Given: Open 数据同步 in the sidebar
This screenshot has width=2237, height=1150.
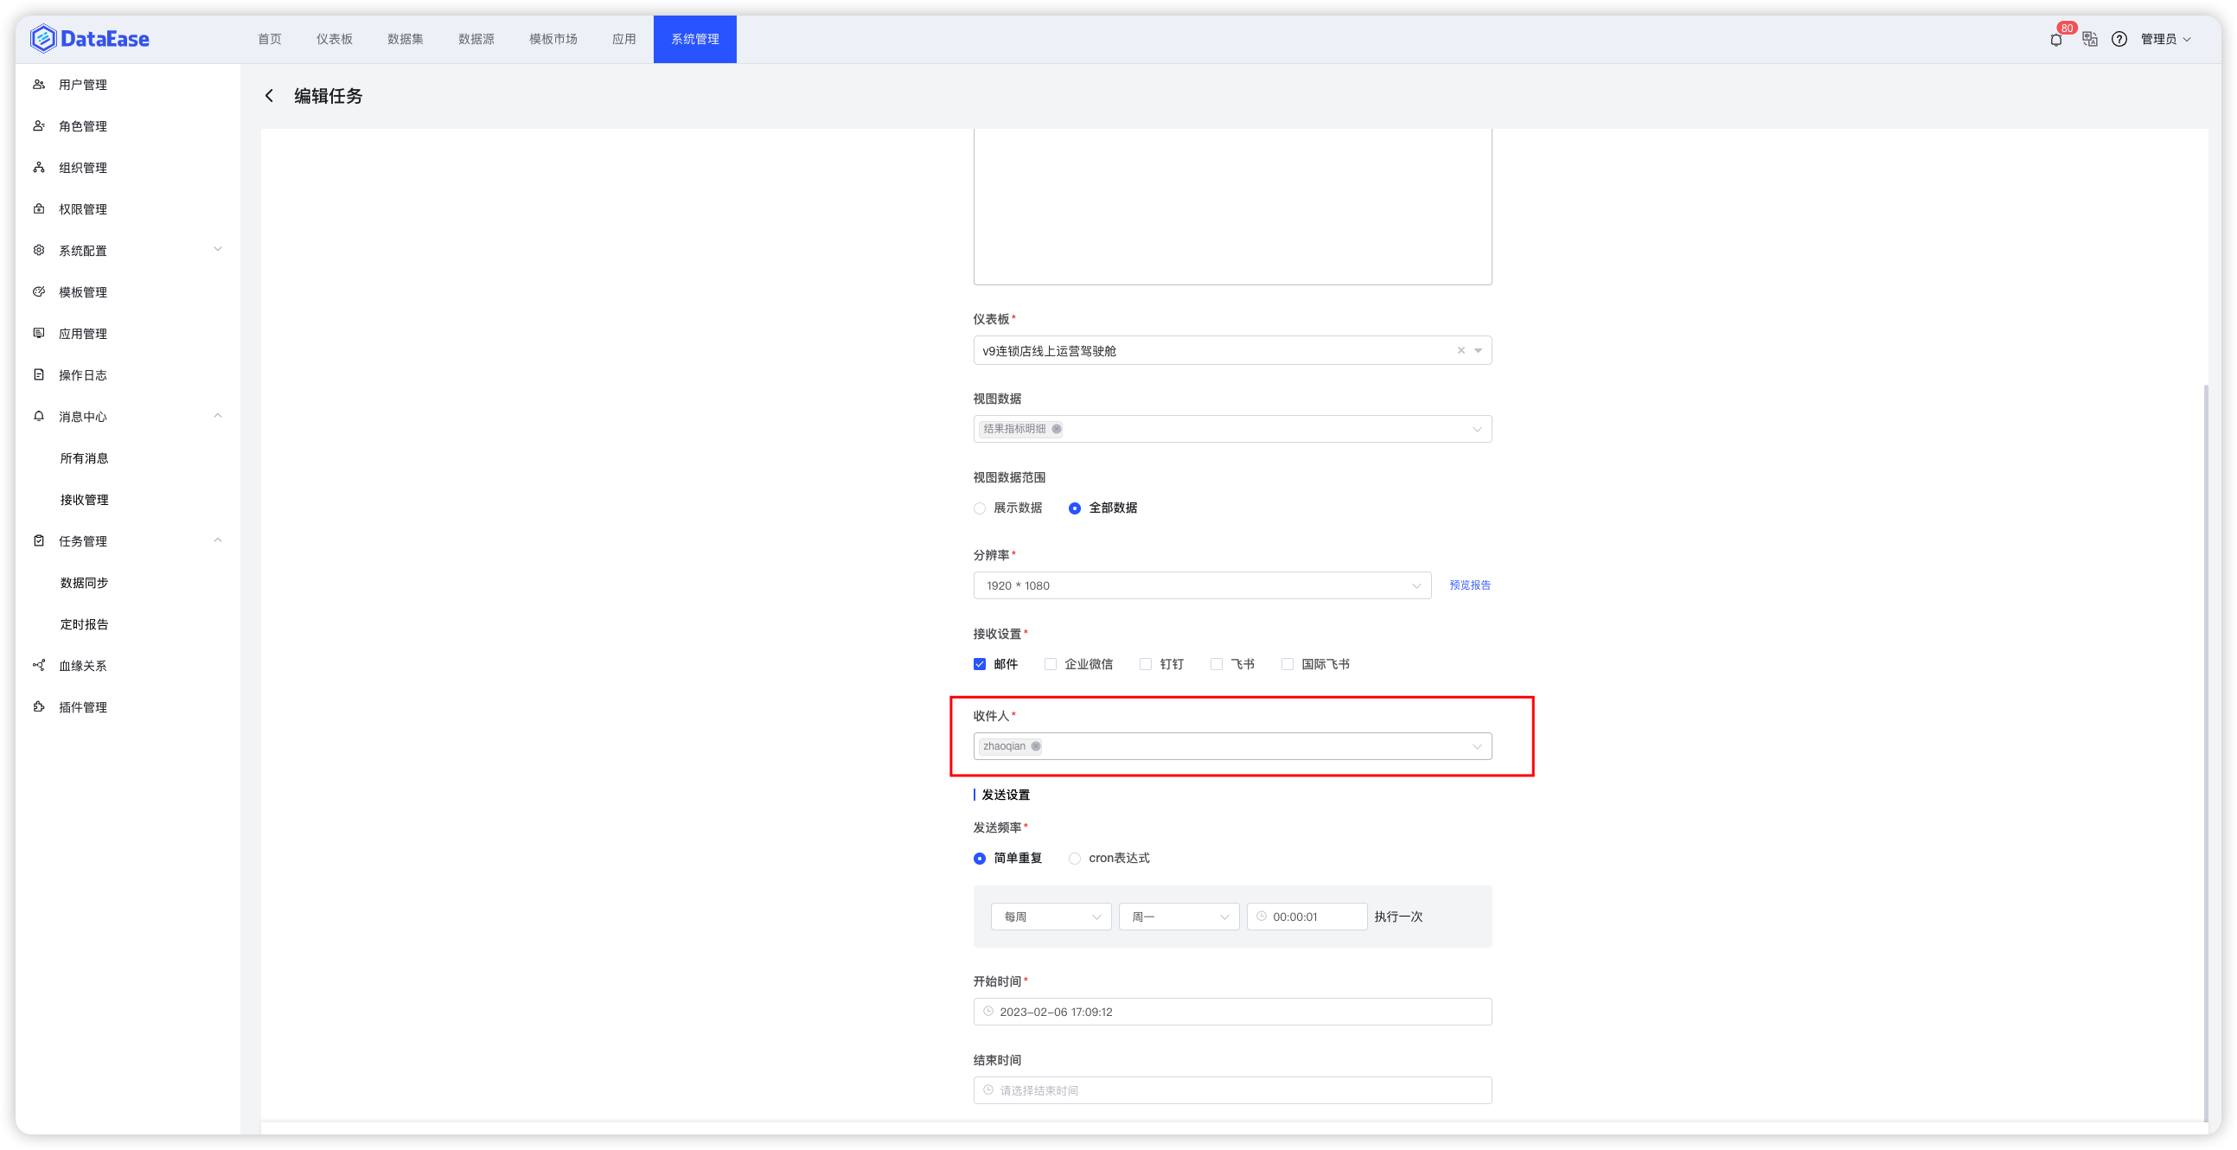Looking at the screenshot, I should point(84,582).
